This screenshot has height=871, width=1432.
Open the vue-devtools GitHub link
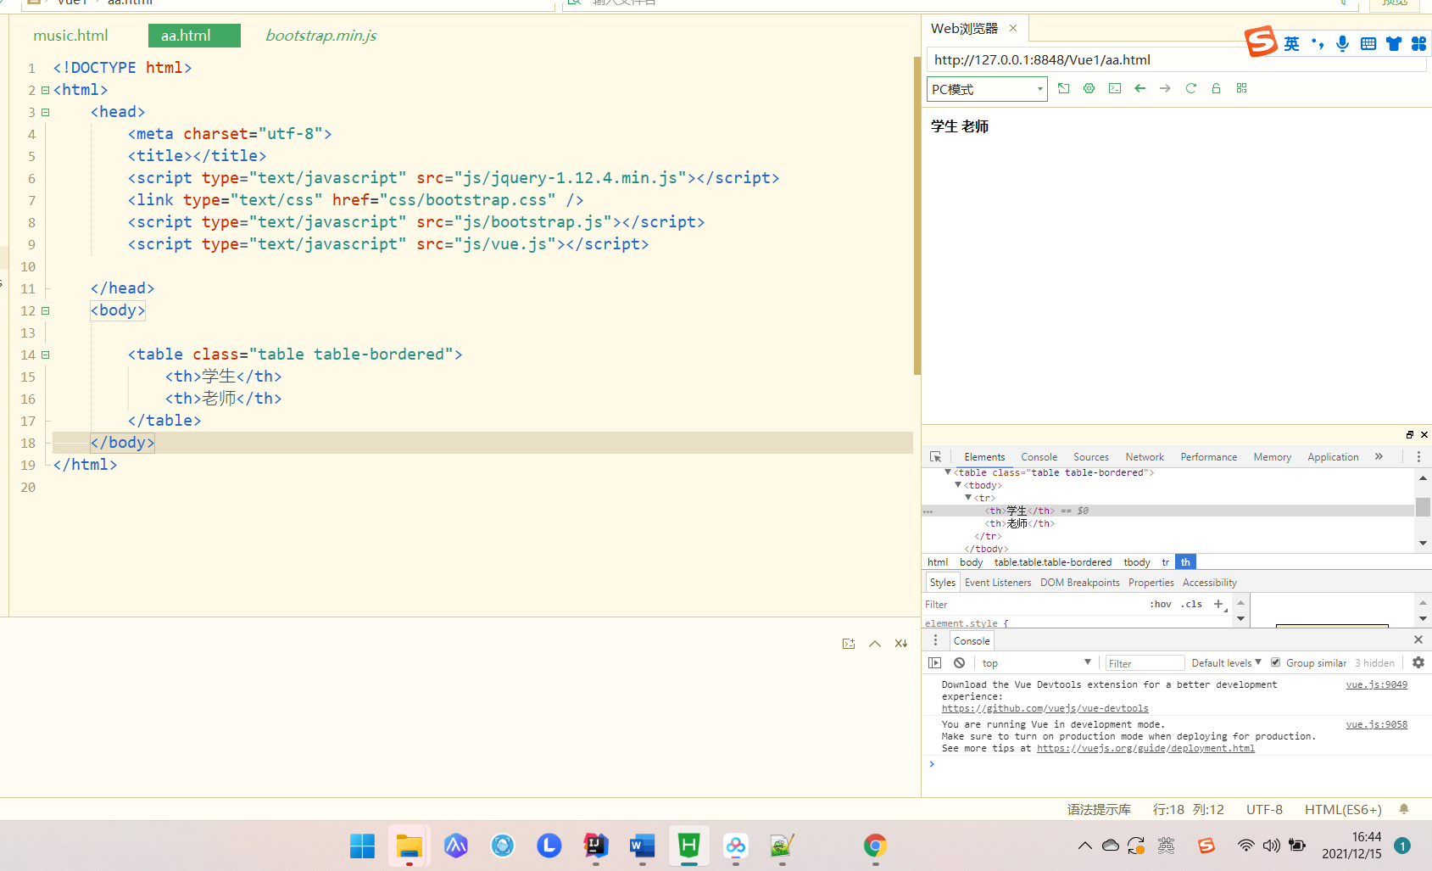[1045, 708]
